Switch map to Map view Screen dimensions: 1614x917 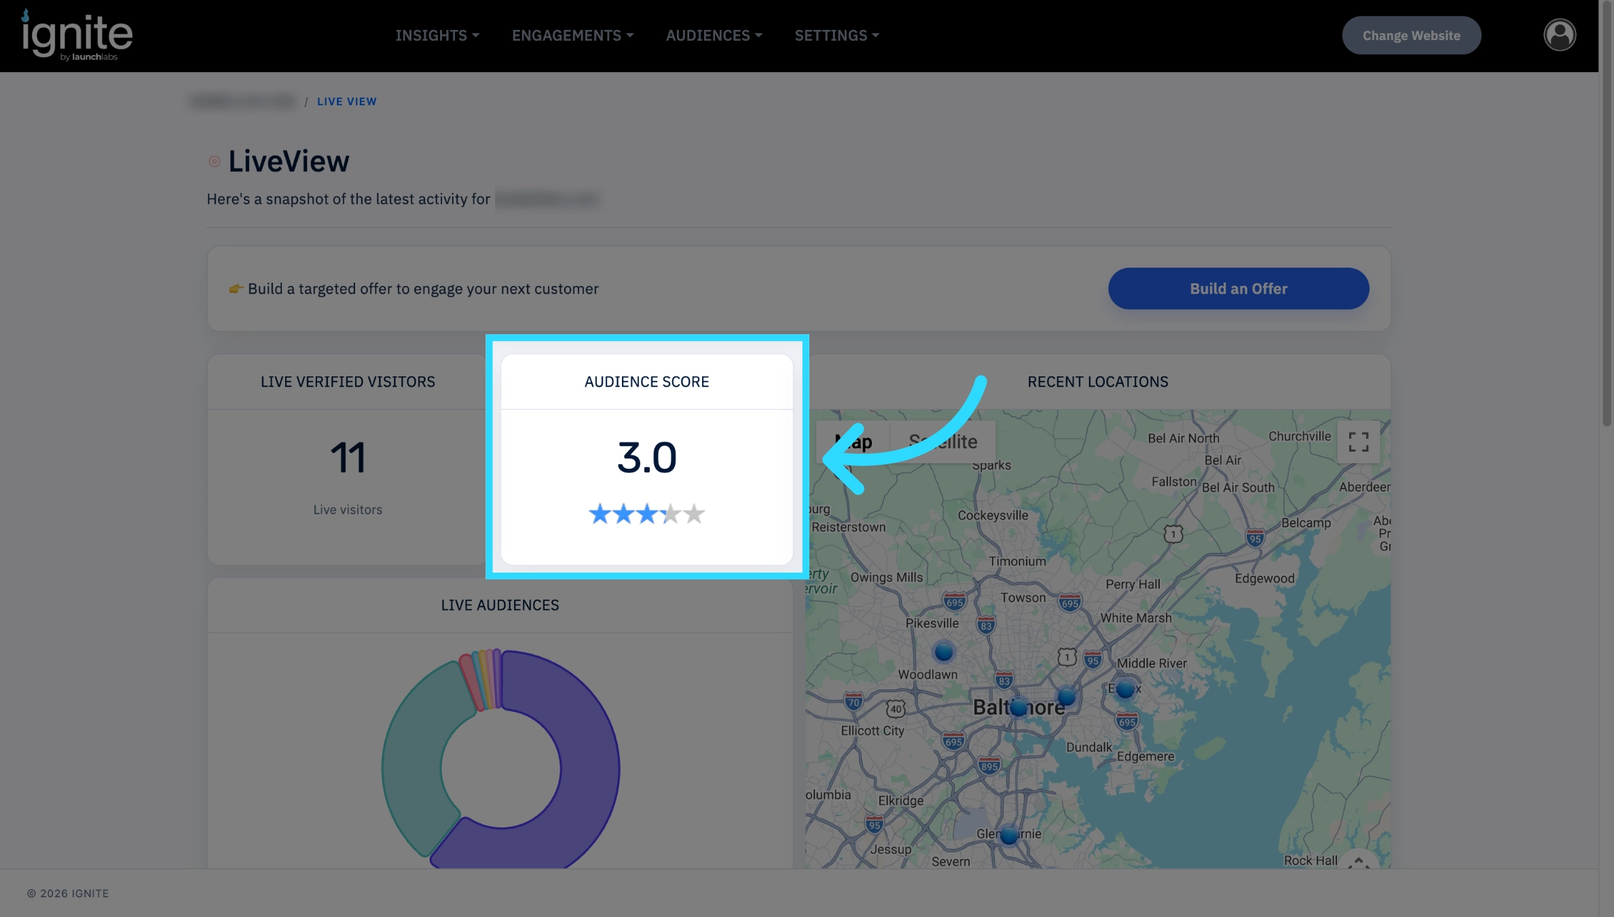(854, 442)
